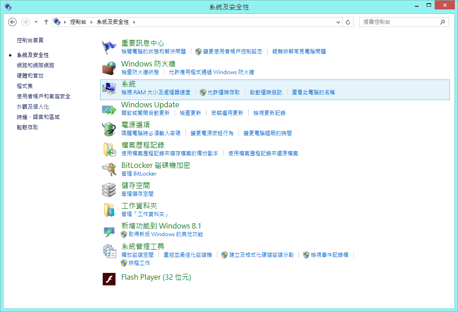Click the 變更電腦睡眠的時間 link
The width and height of the screenshot is (458, 312).
tap(268, 133)
